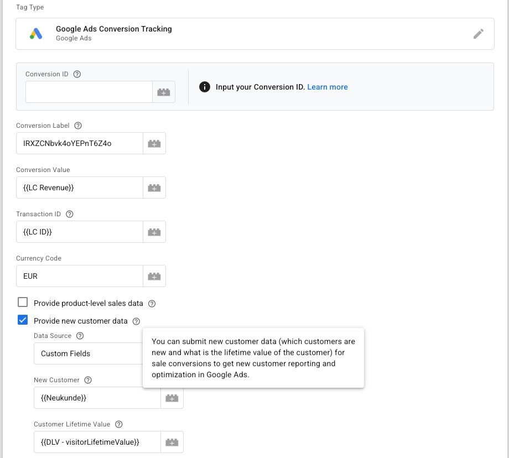
Task: Click the new customer data tooltip text
Action: 253,358
